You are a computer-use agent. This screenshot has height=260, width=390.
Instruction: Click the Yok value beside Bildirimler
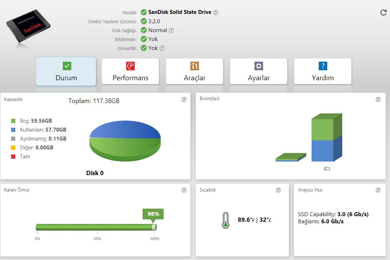pyautogui.click(x=153, y=39)
